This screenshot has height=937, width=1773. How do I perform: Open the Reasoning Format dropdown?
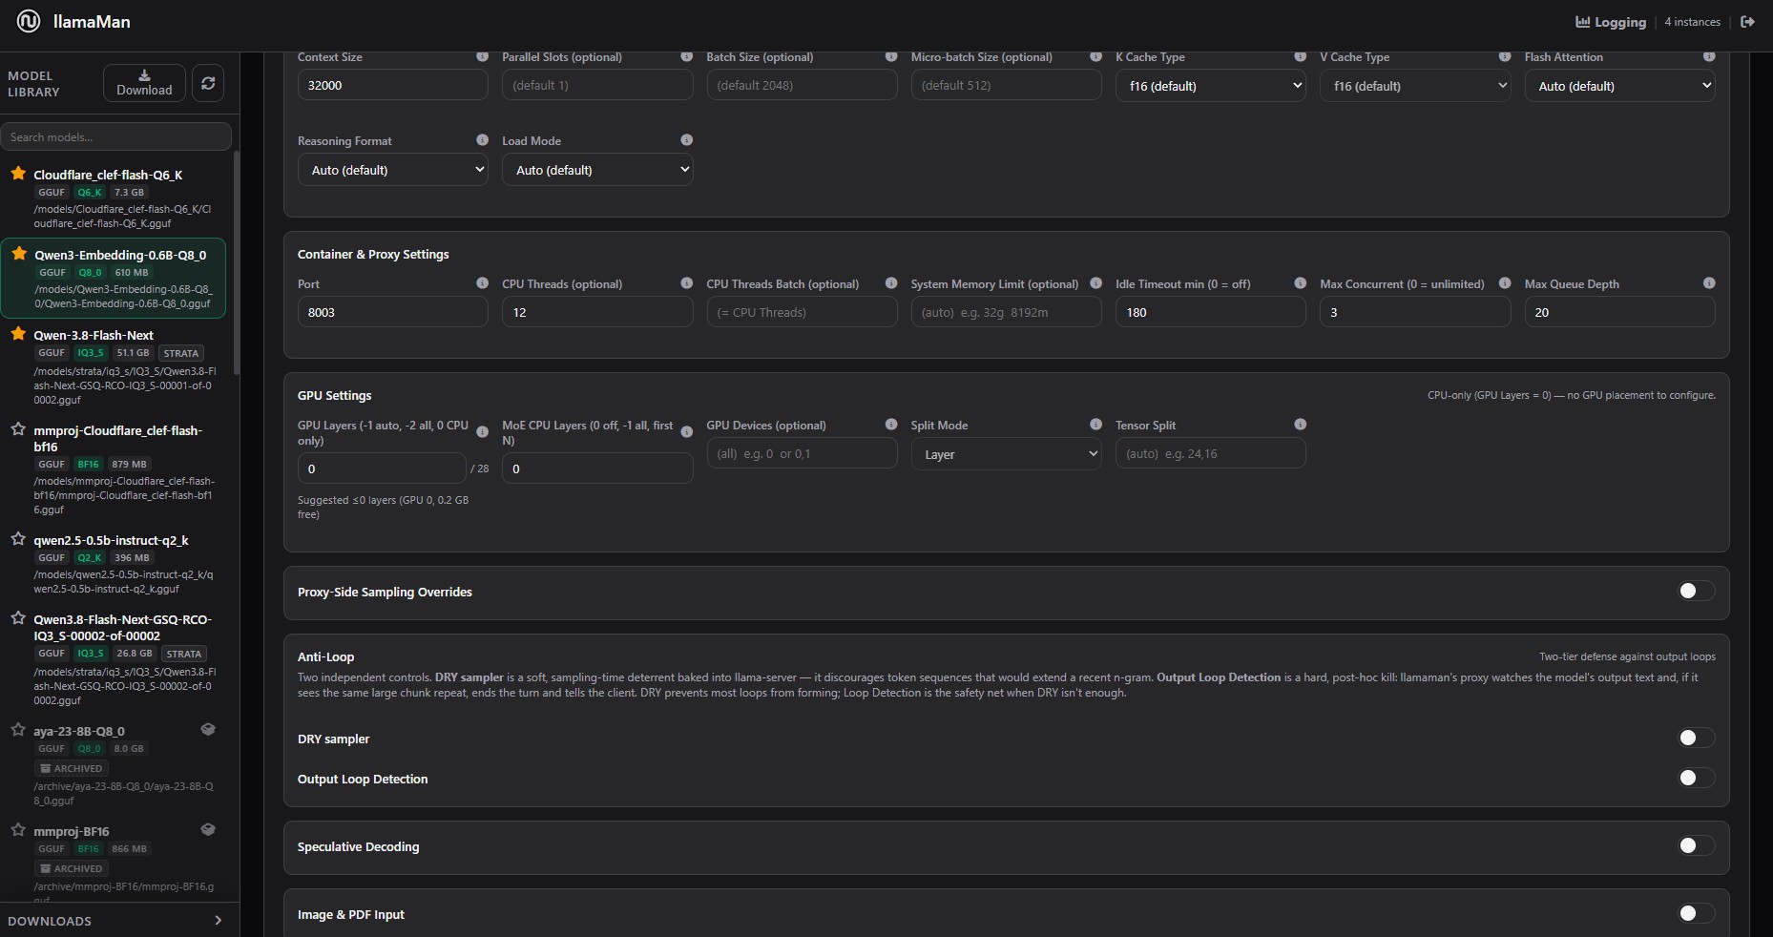(x=392, y=170)
